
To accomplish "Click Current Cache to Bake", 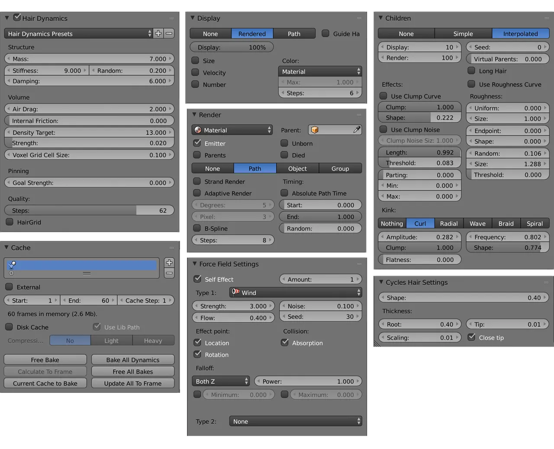I will pyautogui.click(x=45, y=383).
